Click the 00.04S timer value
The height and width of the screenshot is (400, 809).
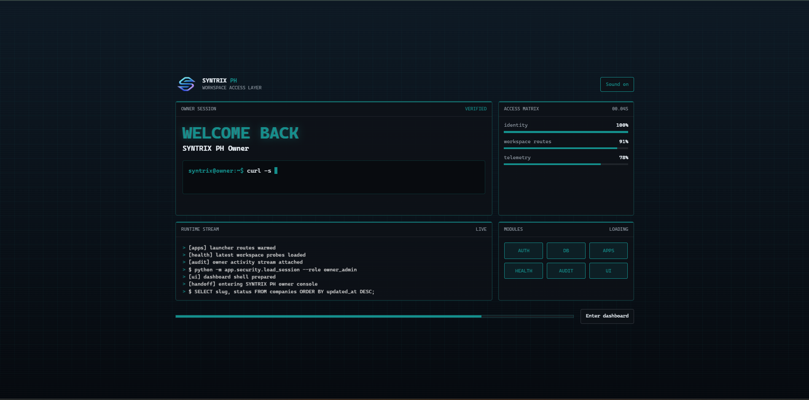pyautogui.click(x=620, y=109)
